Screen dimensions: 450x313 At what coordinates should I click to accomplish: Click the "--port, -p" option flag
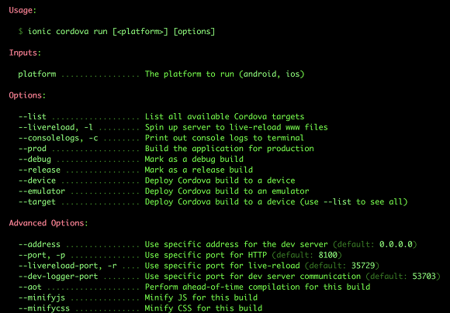click(x=42, y=255)
